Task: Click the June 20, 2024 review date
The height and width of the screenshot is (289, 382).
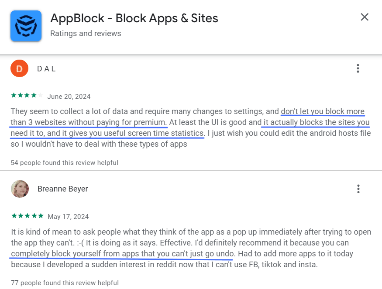Action: click(x=70, y=96)
